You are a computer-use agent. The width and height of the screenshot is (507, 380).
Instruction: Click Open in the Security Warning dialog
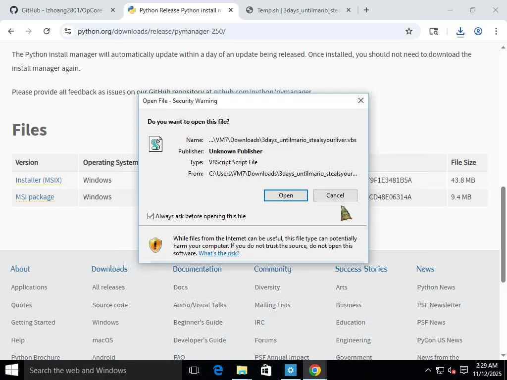286,195
